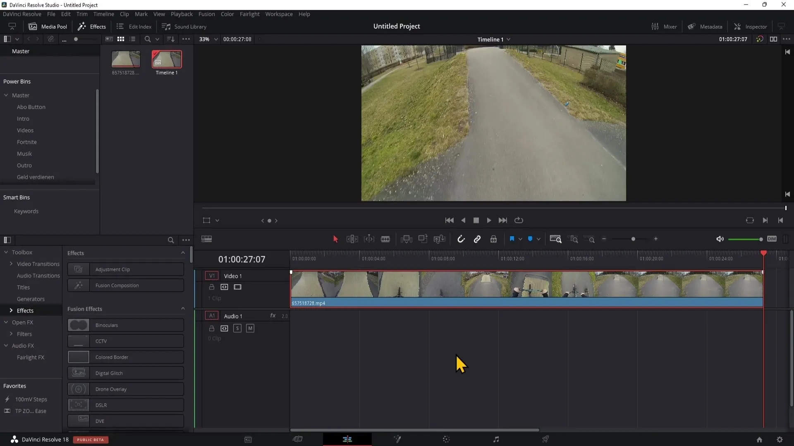The height and width of the screenshot is (446, 794).
Task: Toggle Mute on Audio 1 track
Action: 250,328
